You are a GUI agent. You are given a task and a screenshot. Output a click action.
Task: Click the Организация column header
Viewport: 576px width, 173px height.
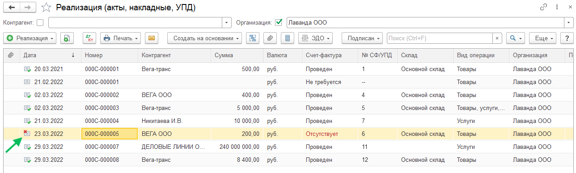(x=537, y=55)
